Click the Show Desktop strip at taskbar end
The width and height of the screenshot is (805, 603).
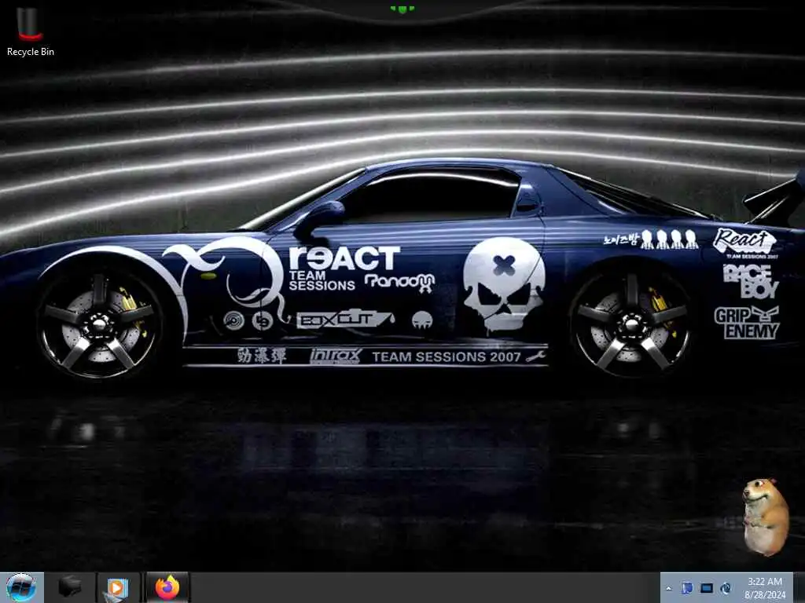click(x=799, y=588)
